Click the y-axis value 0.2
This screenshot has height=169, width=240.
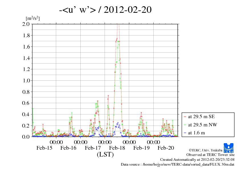click(26, 126)
